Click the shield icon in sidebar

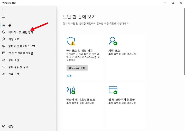coord(4,32)
